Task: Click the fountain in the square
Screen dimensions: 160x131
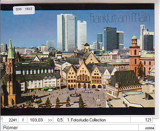Action: coord(75,94)
